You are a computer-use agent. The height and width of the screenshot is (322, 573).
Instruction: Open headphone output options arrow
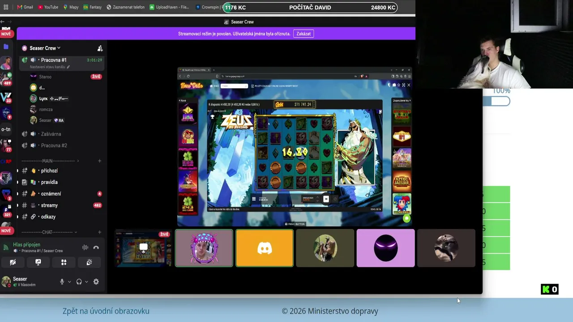[x=86, y=282]
